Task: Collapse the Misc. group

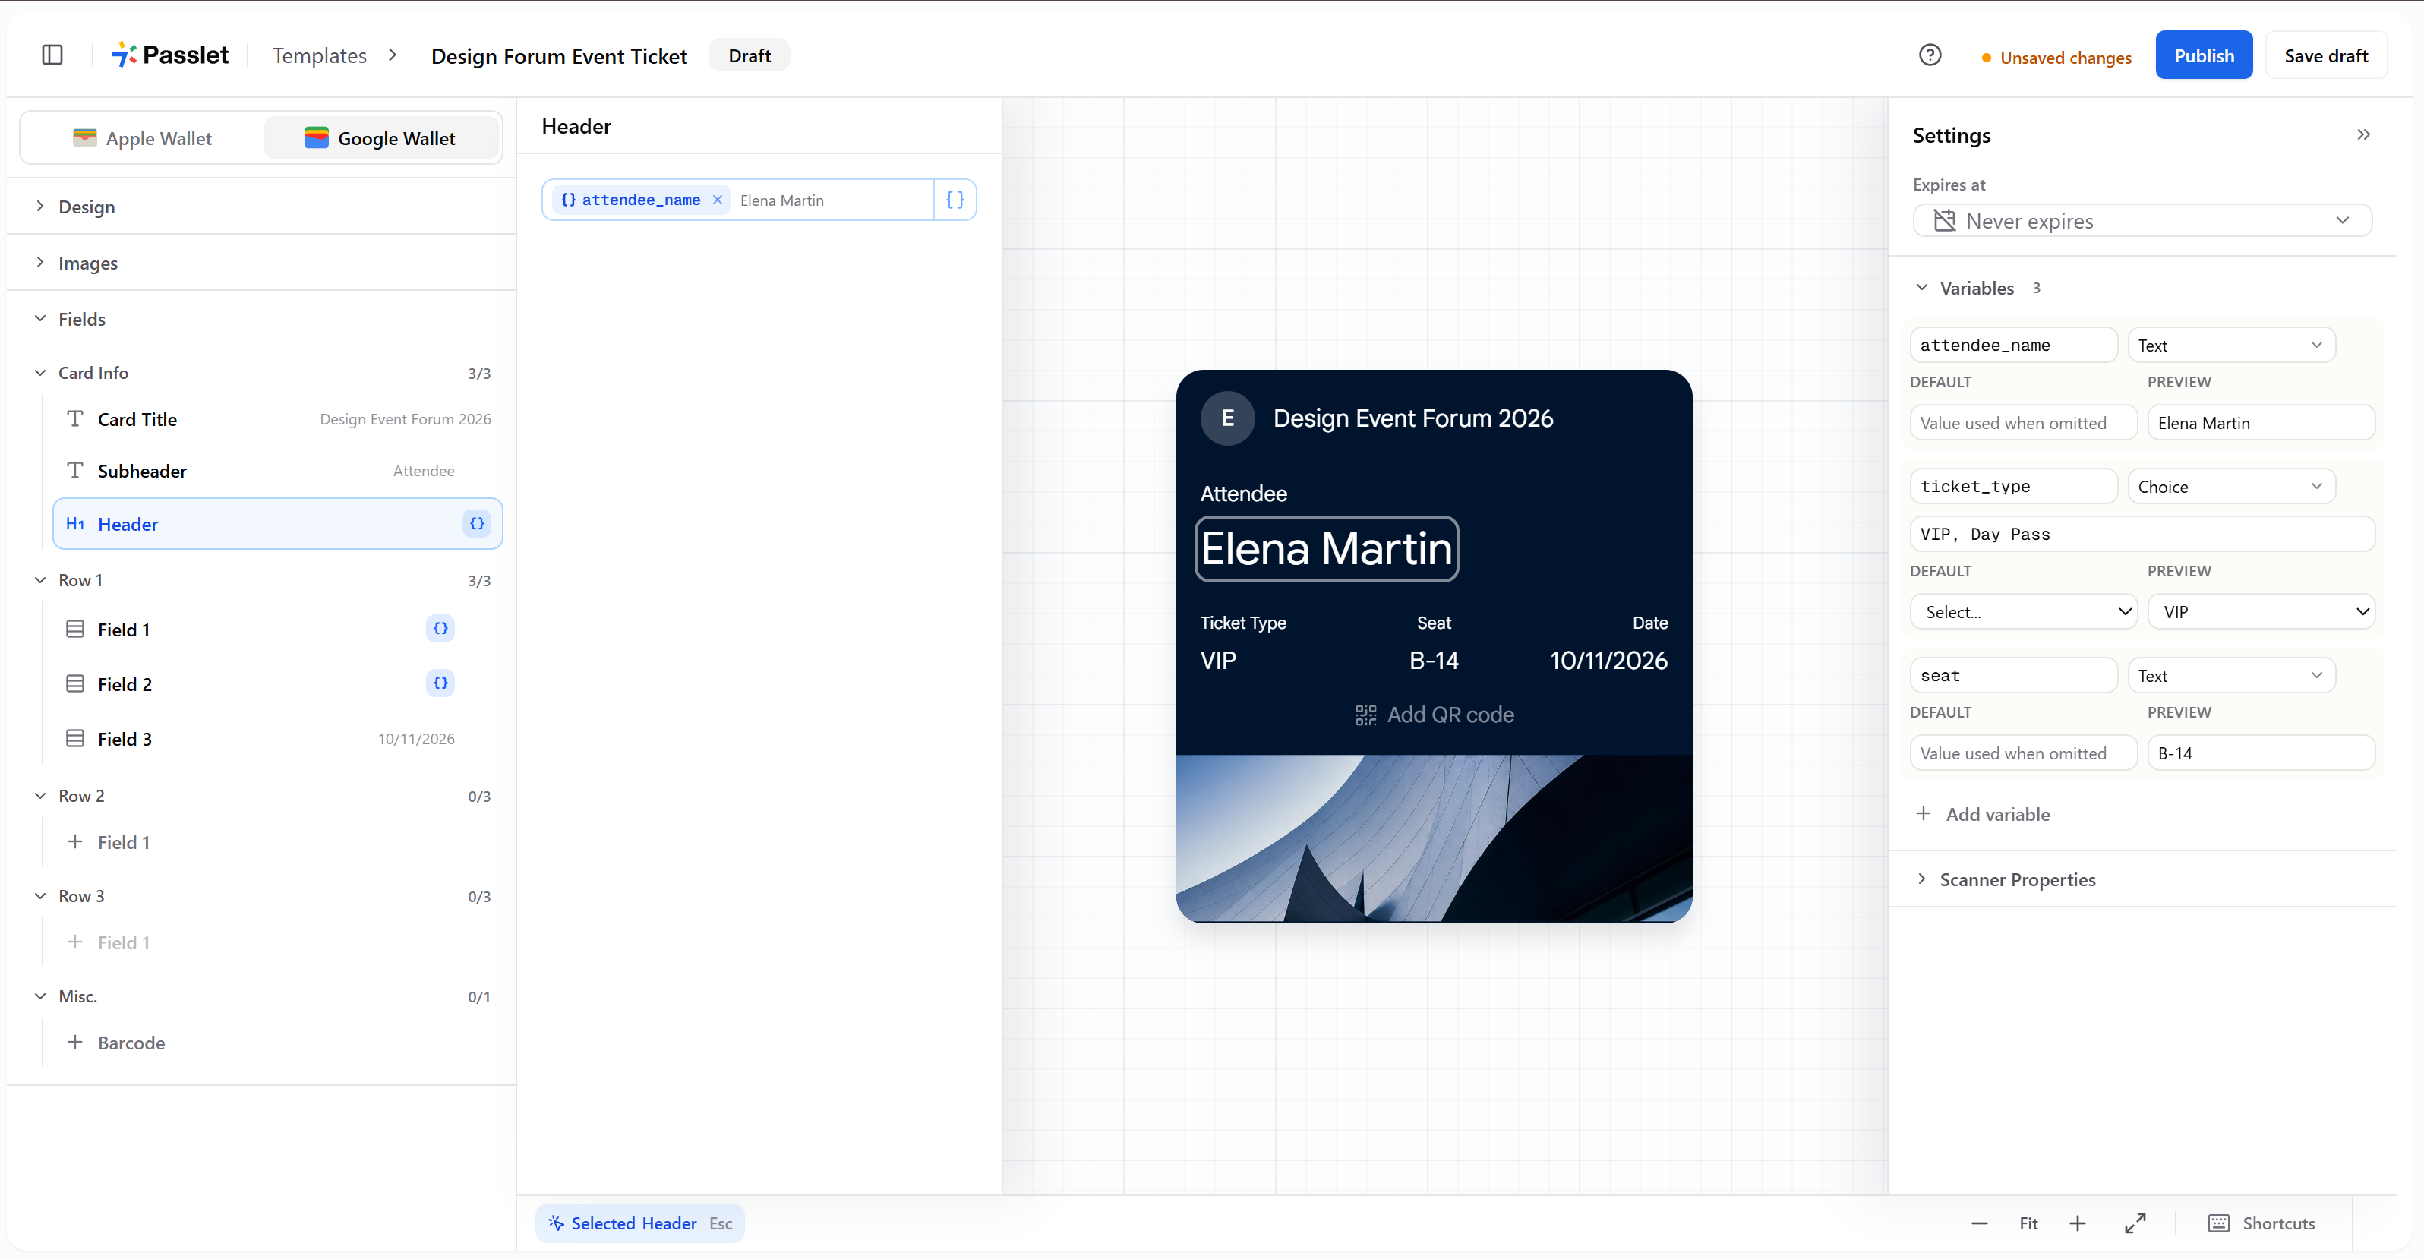Action: click(261, 996)
